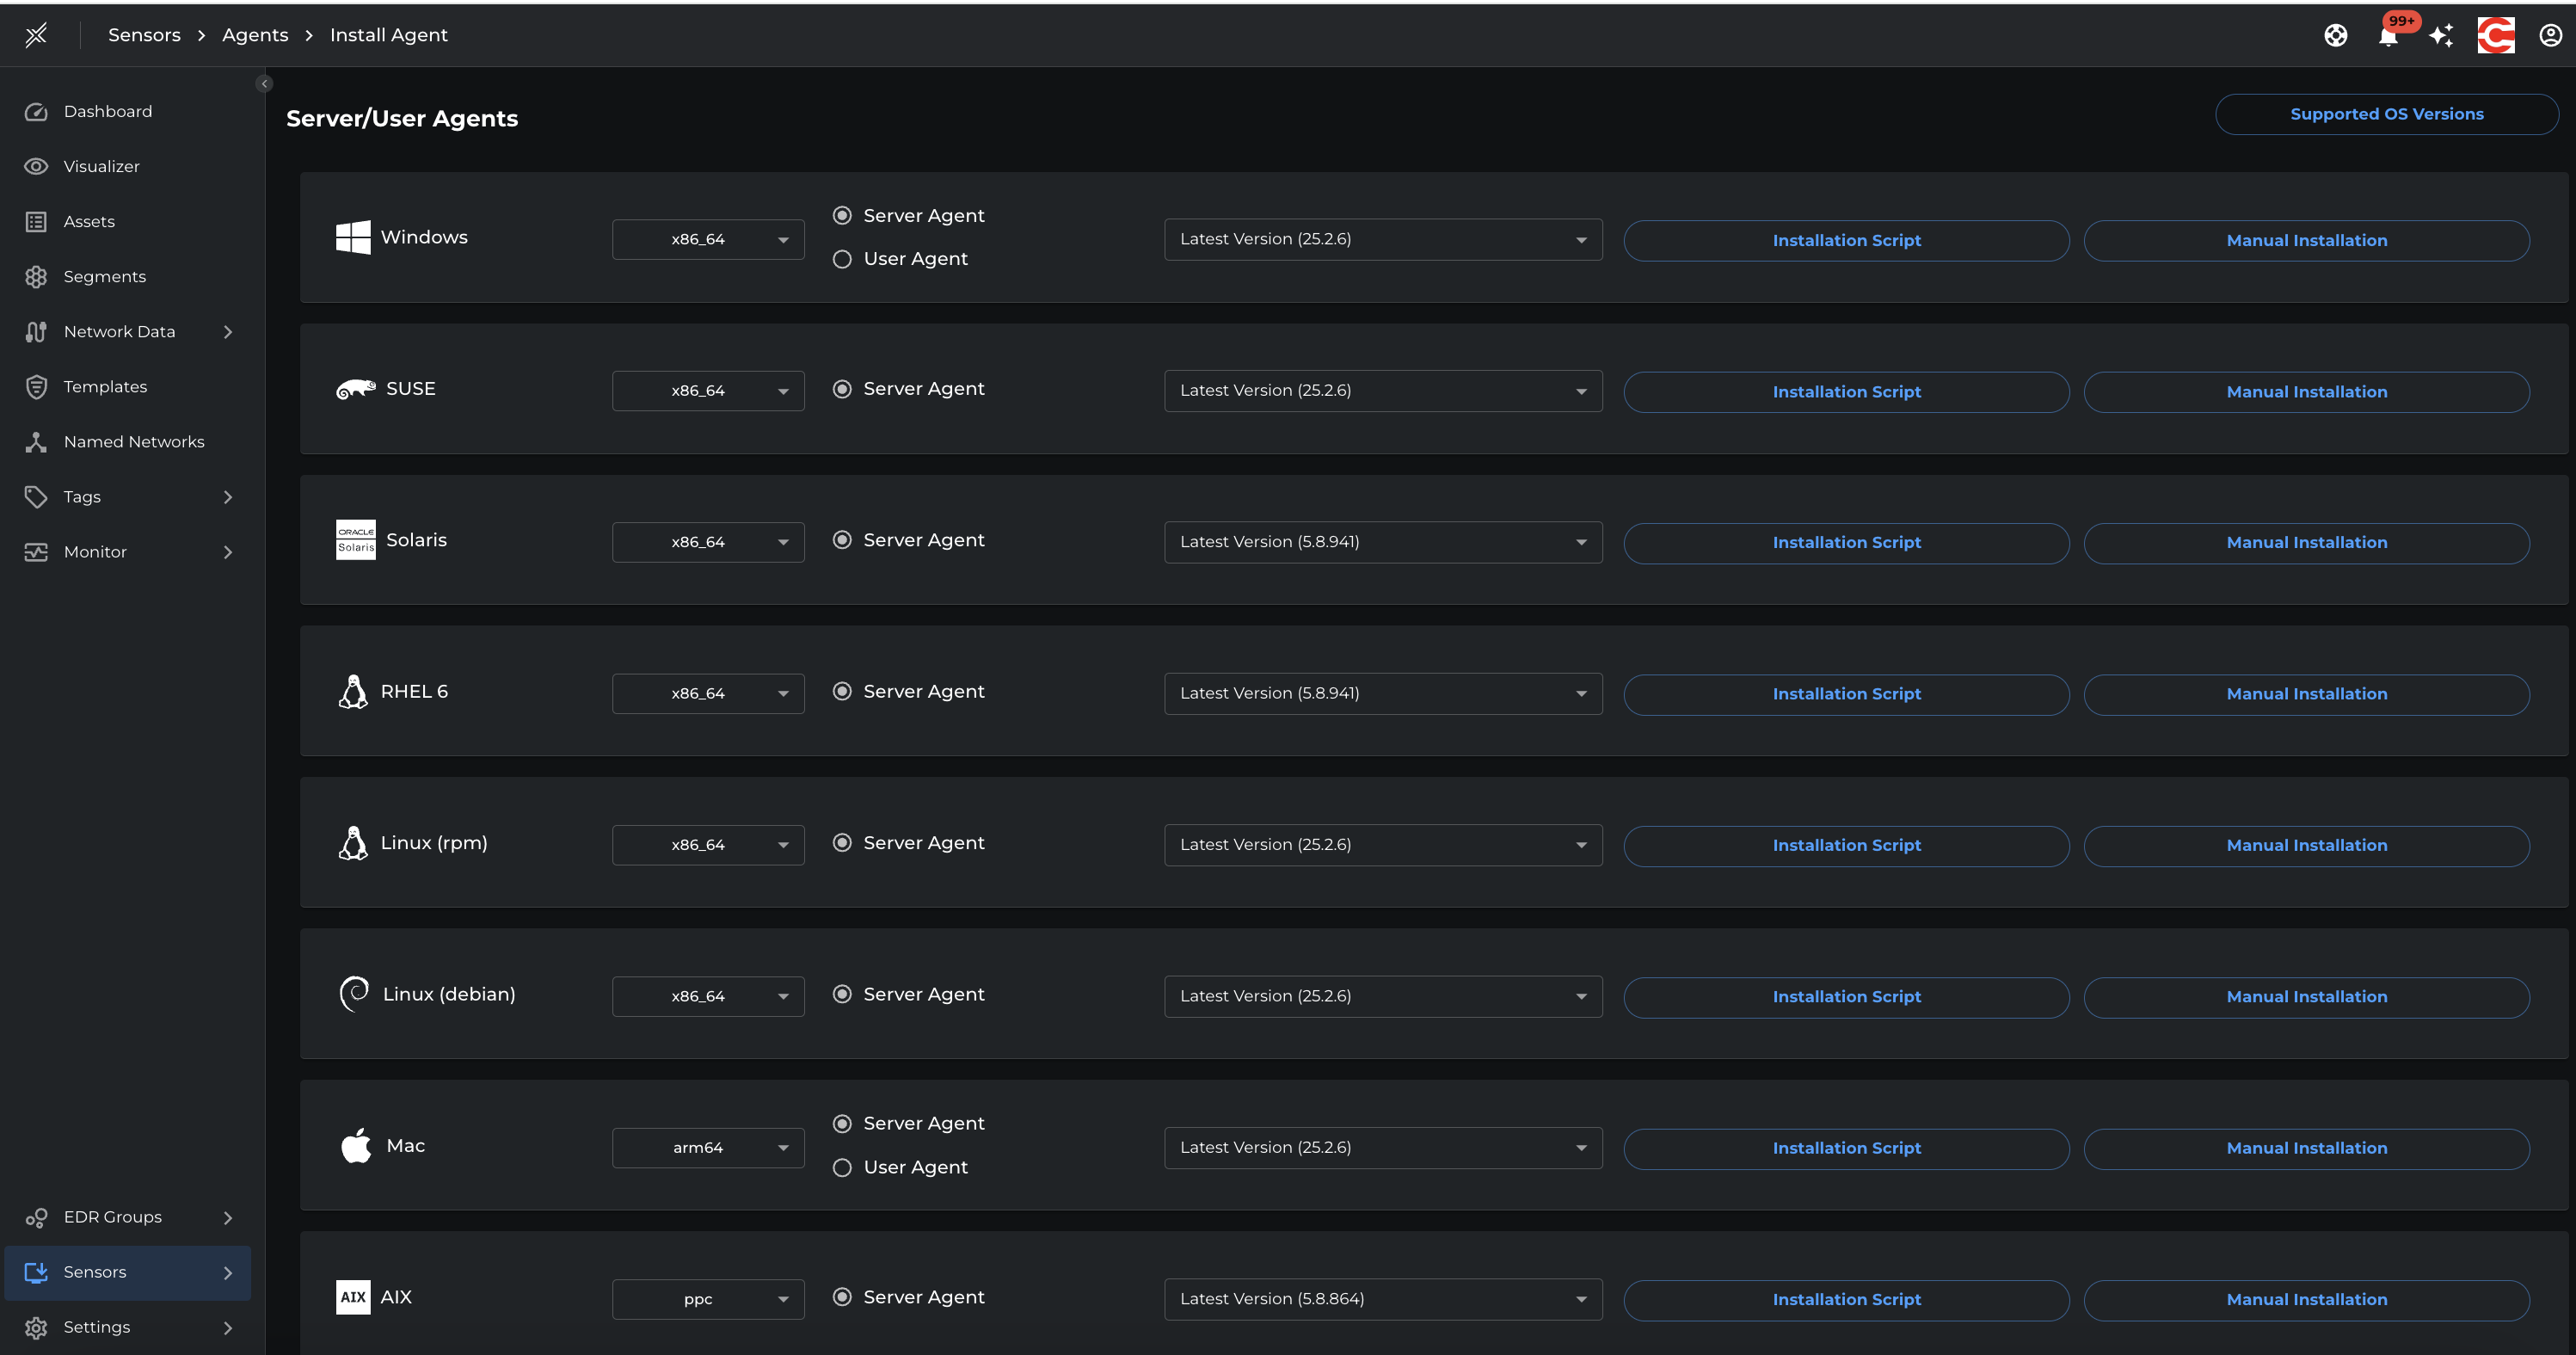Select User Agent for Mac
This screenshot has width=2576, height=1355.
841,1167
